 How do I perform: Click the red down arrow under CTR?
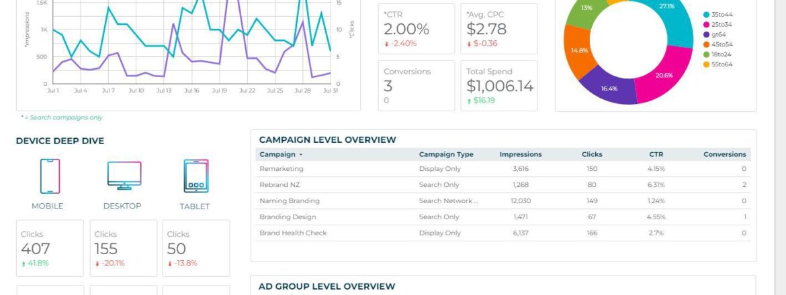(x=386, y=44)
